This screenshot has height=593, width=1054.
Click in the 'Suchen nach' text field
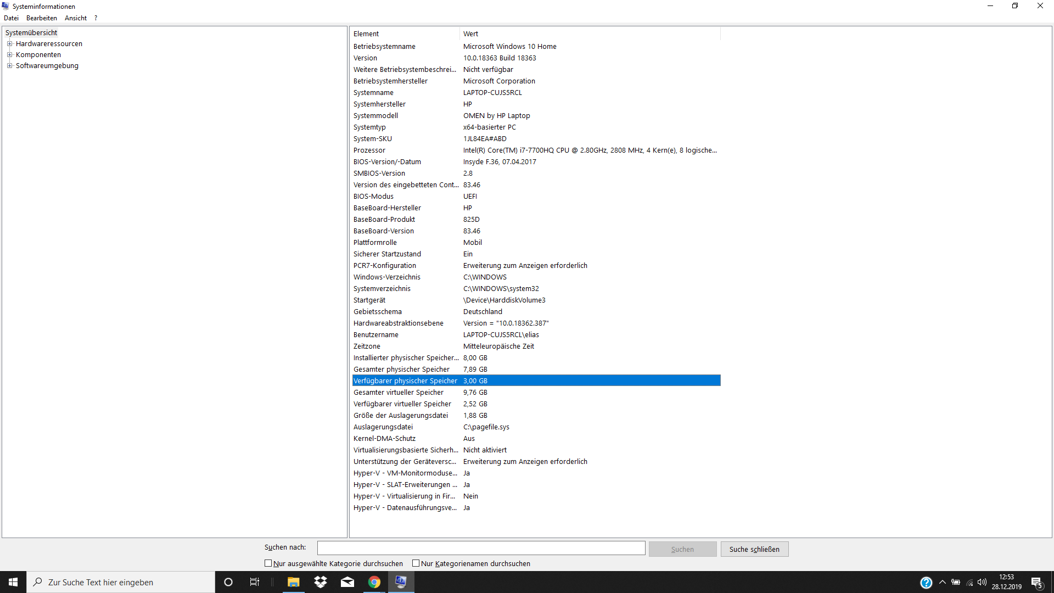481,548
